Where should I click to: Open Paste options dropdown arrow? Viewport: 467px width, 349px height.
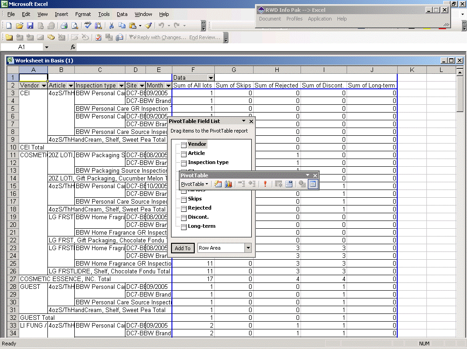(140, 26)
